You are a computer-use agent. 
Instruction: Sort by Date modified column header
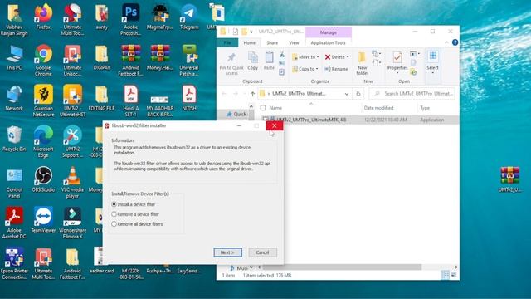378,108
